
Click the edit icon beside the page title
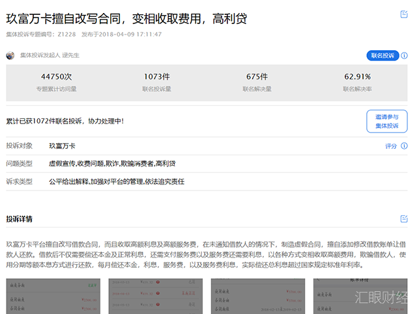click(404, 14)
